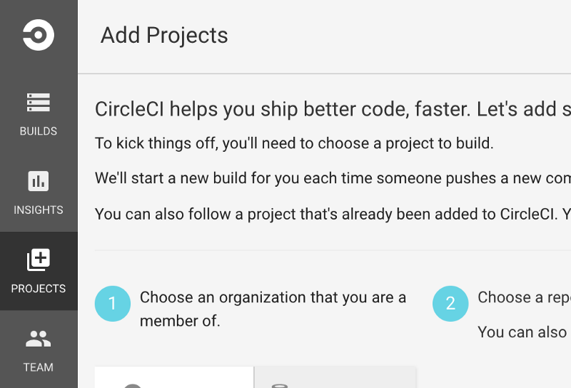Select the PROJECTS sidebar label
The image size is (571, 388).
[x=39, y=289]
